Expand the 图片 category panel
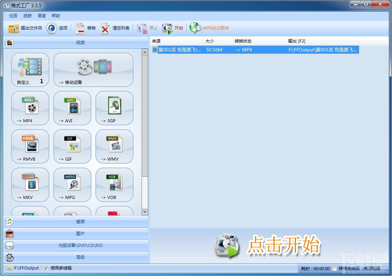 pos(76,233)
